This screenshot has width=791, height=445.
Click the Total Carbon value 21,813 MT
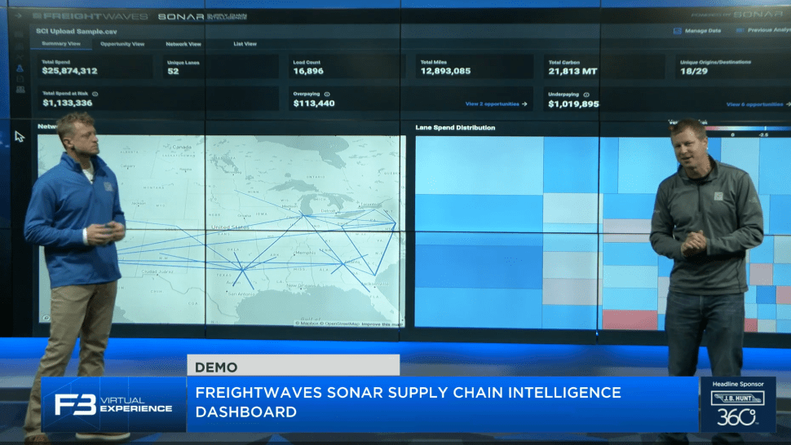coord(572,72)
